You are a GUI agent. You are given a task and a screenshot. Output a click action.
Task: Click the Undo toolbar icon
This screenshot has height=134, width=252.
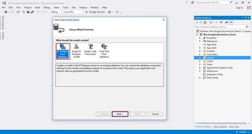[38, 12]
